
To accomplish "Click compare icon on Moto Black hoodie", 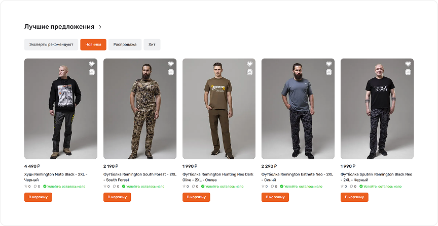I will coord(92,72).
